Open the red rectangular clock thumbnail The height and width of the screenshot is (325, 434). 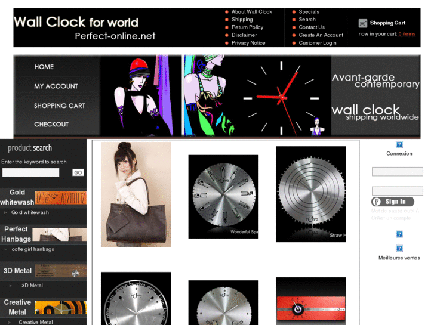(x=311, y=301)
